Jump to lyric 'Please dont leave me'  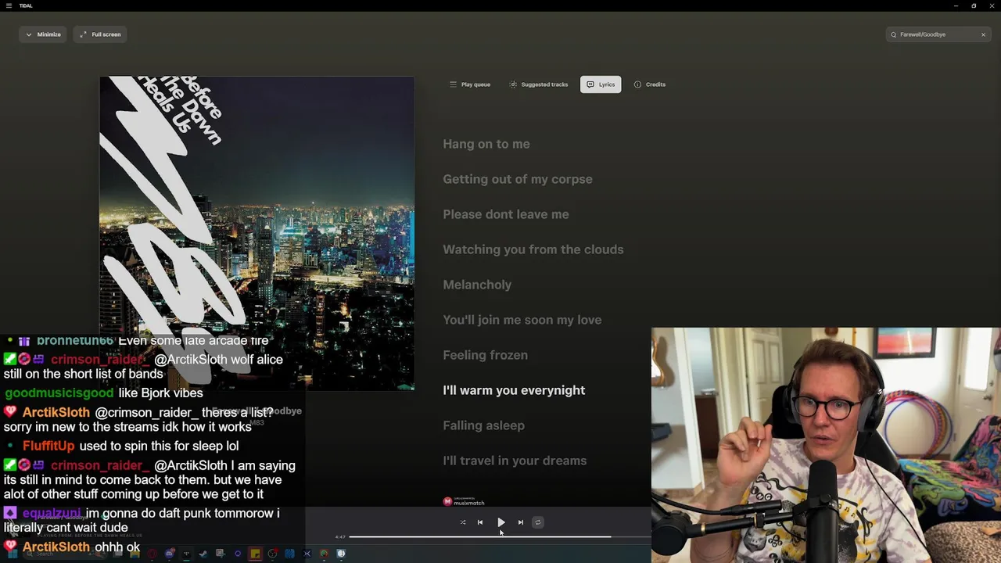[x=506, y=214]
